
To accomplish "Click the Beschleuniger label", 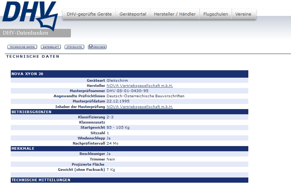I will tap(92, 154).
